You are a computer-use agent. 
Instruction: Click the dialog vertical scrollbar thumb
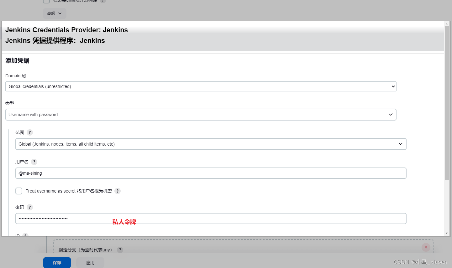tap(447, 103)
